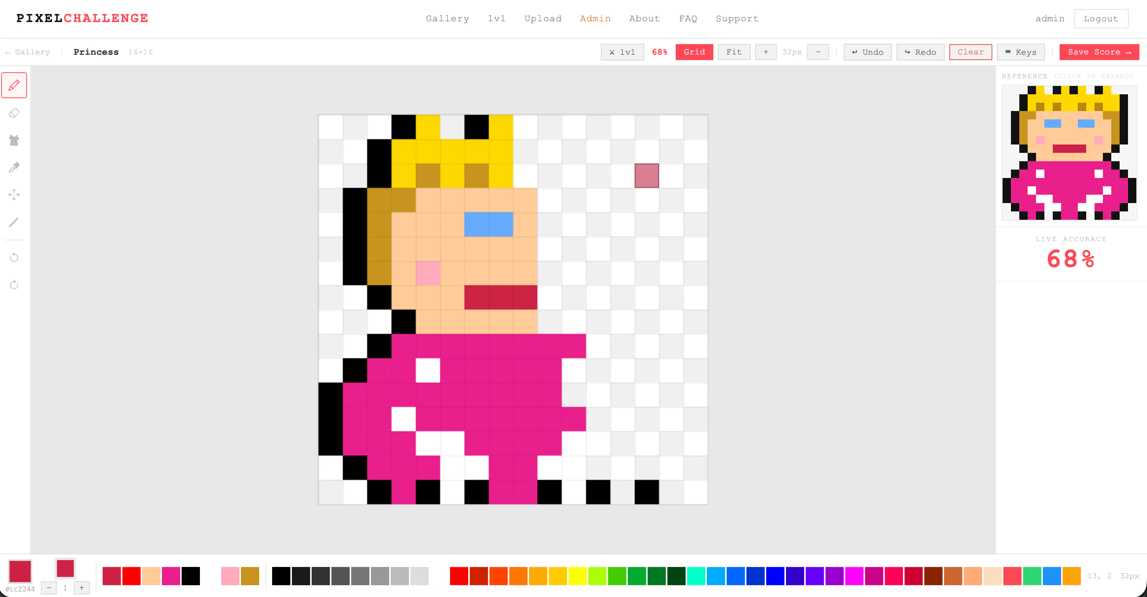Click the "#cc2244" hex color label
This screenshot has width=1147, height=597.
20,589
